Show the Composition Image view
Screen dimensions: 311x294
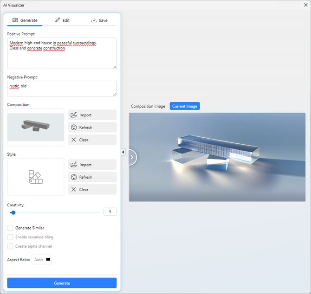148,106
